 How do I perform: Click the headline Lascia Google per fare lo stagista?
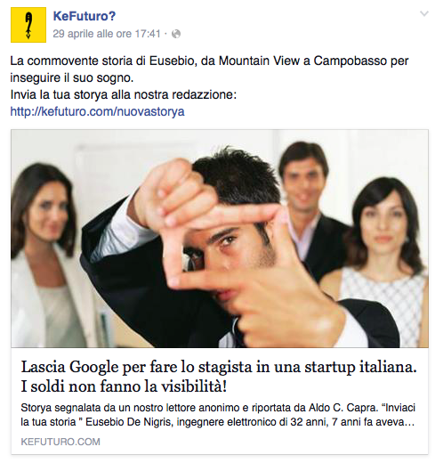click(x=219, y=367)
